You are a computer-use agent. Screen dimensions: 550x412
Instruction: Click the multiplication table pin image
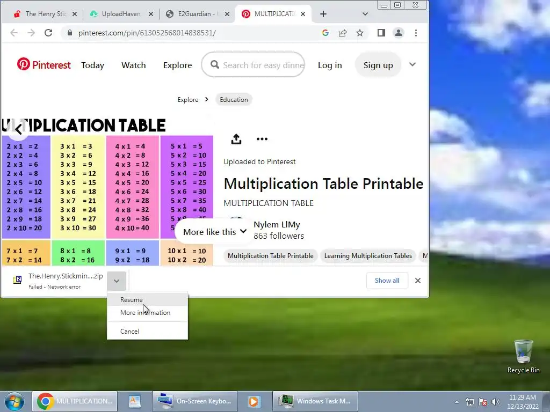point(107,192)
